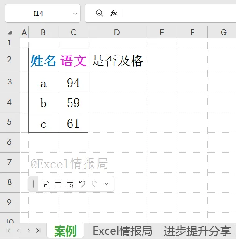Switch to the Excel情报局 sheet tab

click(122, 231)
